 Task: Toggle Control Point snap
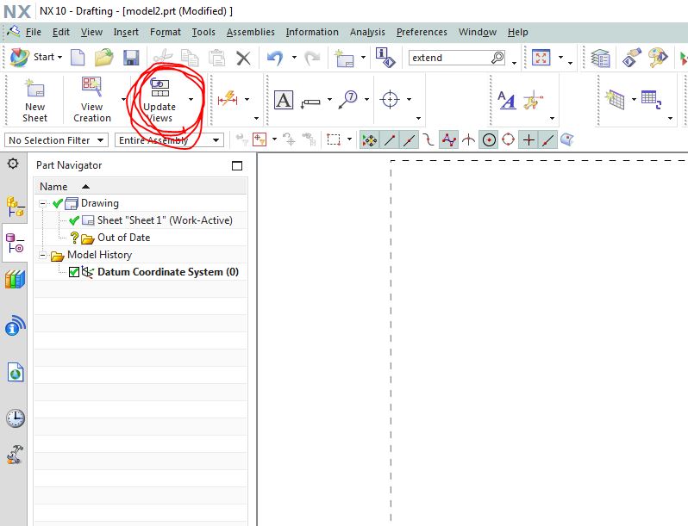pos(428,140)
